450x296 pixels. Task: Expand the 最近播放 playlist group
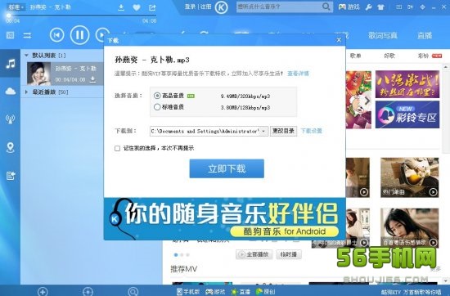[x=26, y=92]
